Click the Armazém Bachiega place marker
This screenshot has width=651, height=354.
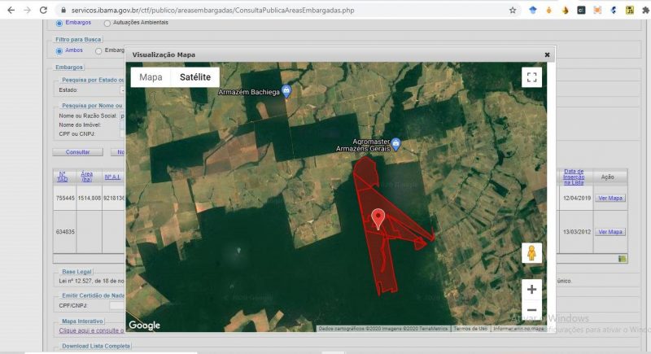coord(286,90)
